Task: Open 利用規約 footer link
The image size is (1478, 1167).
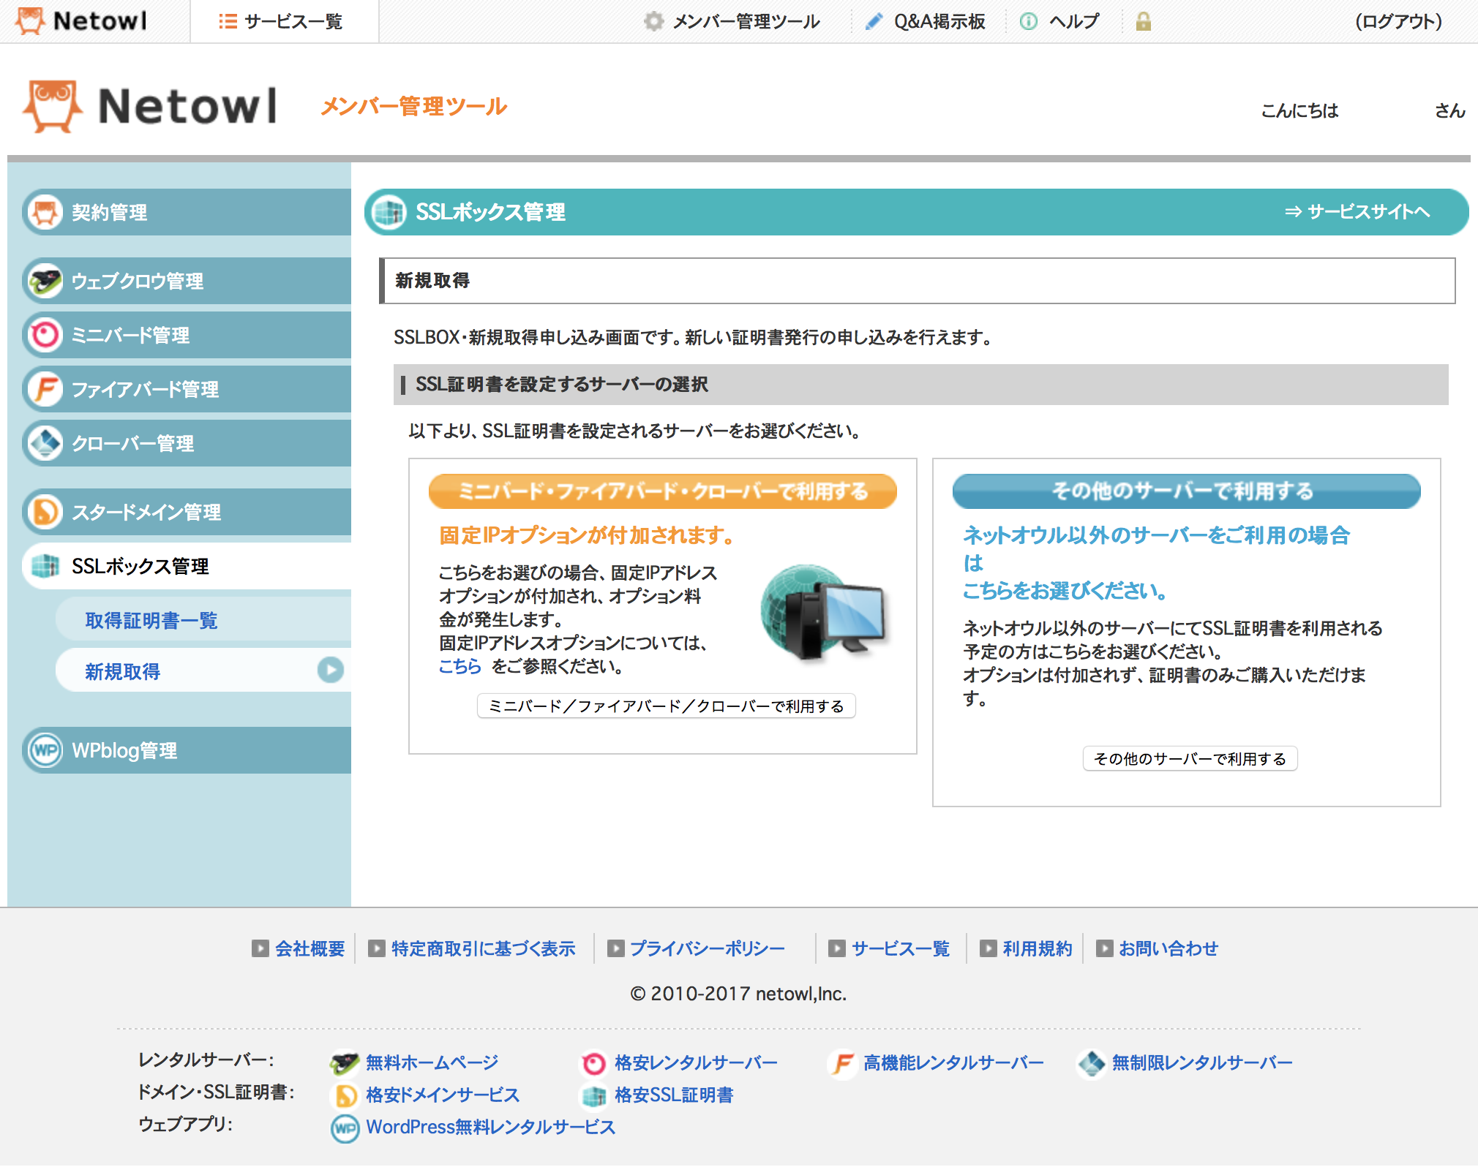Action: pos(1037,948)
